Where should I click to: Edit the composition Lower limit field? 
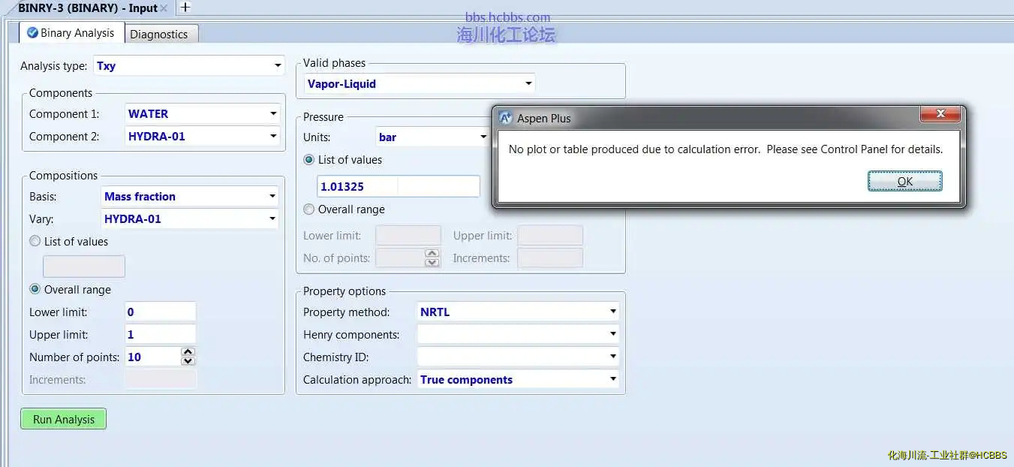tap(161, 312)
